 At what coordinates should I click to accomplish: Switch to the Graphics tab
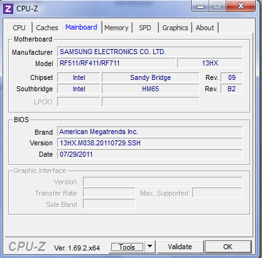pos(175,28)
